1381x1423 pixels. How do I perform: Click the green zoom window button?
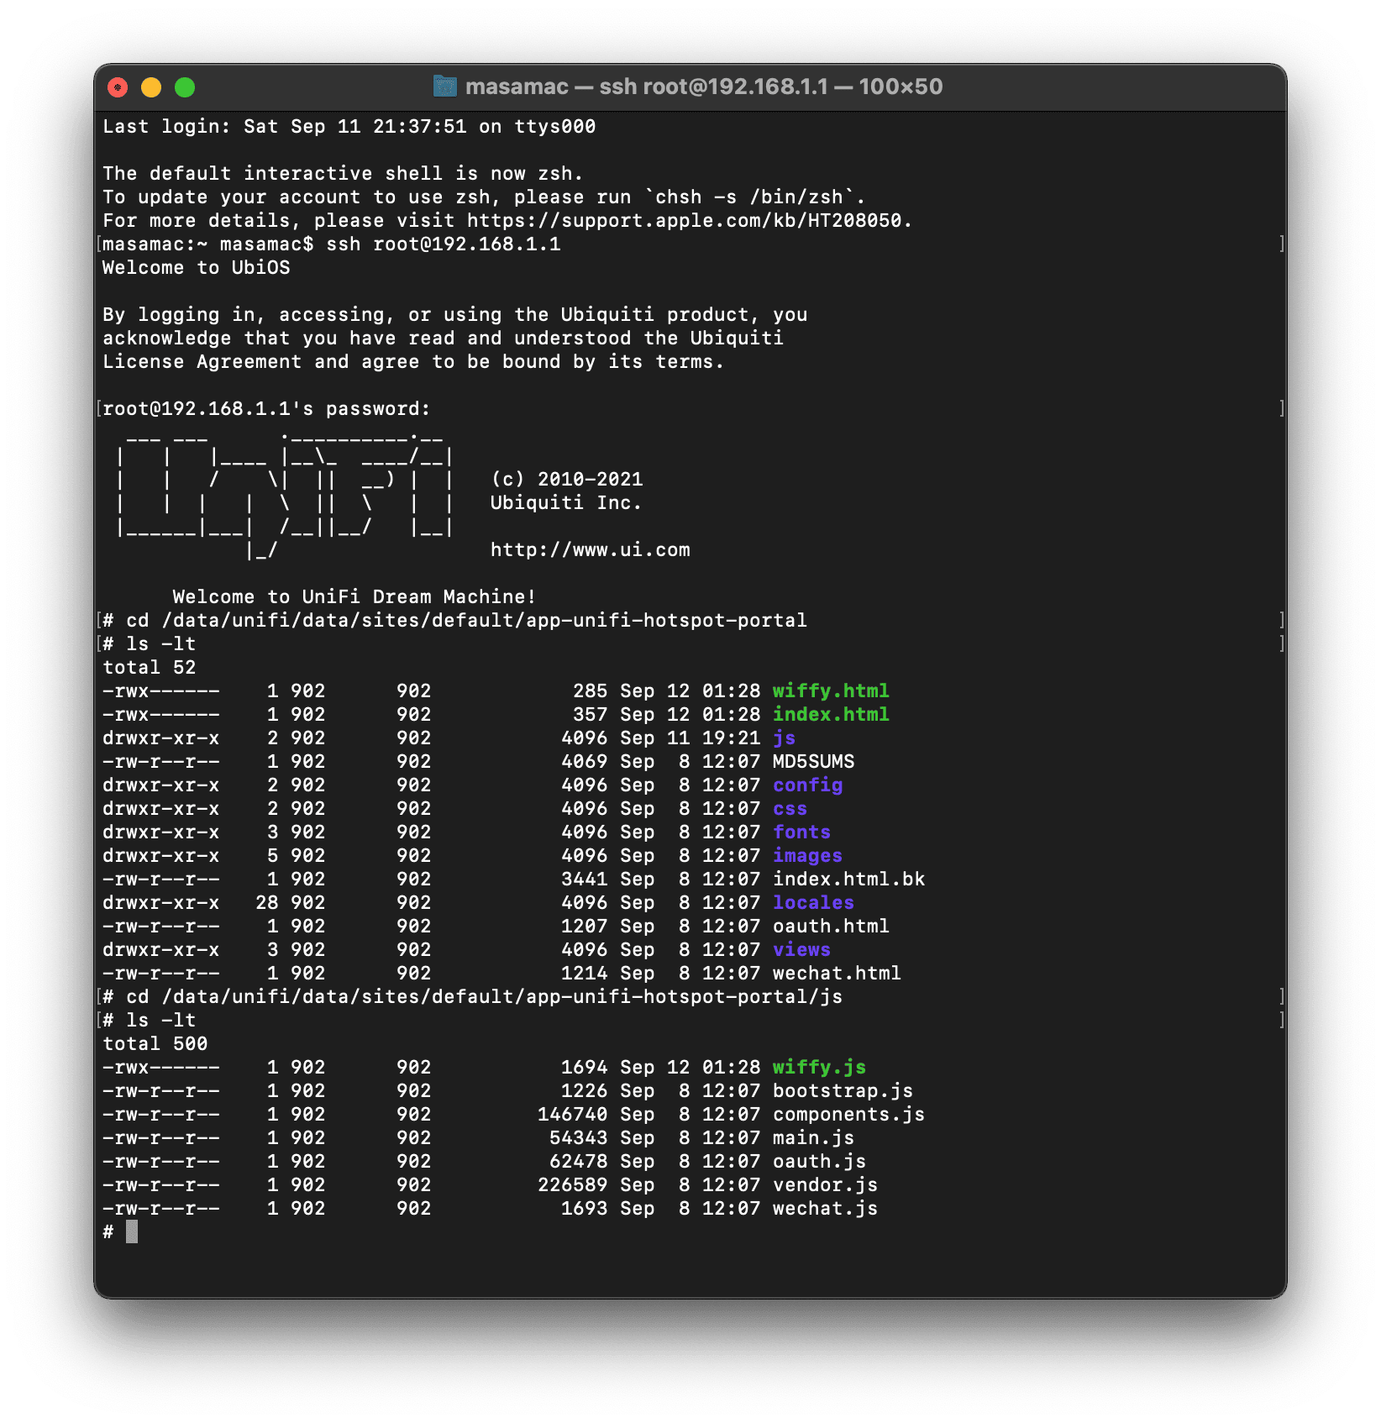185,87
